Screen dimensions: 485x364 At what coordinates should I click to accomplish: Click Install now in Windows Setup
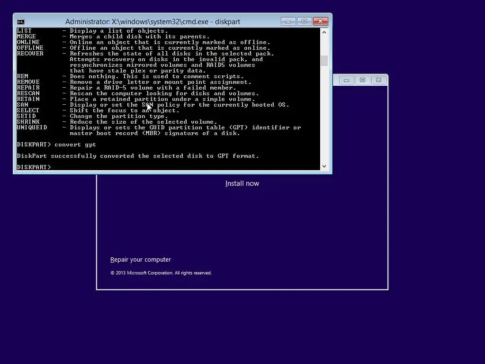(242, 183)
